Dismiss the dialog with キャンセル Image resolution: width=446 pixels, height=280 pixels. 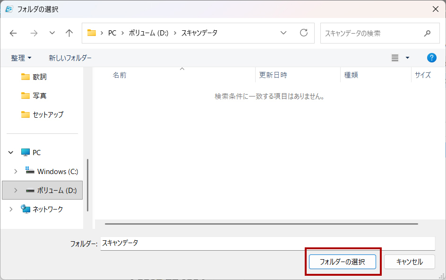(x=409, y=262)
